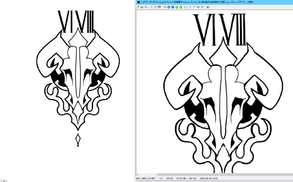Click the 开始 button at bottom-left corner
The width and height of the screenshot is (293, 182).
click(x=3, y=181)
